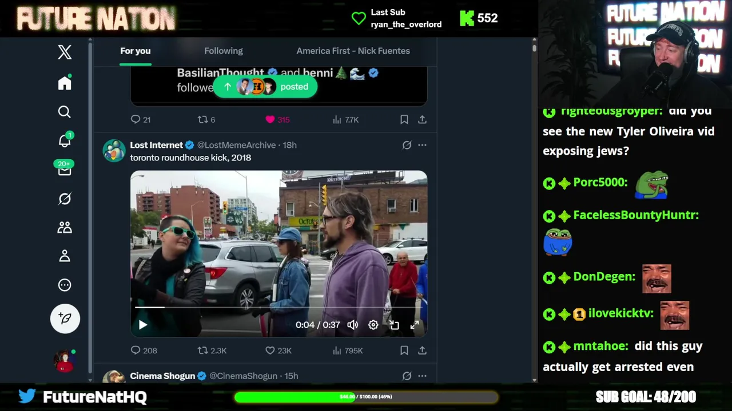The width and height of the screenshot is (732, 411).
Task: Open Explore search magnifier in sidebar
Action: [65, 112]
